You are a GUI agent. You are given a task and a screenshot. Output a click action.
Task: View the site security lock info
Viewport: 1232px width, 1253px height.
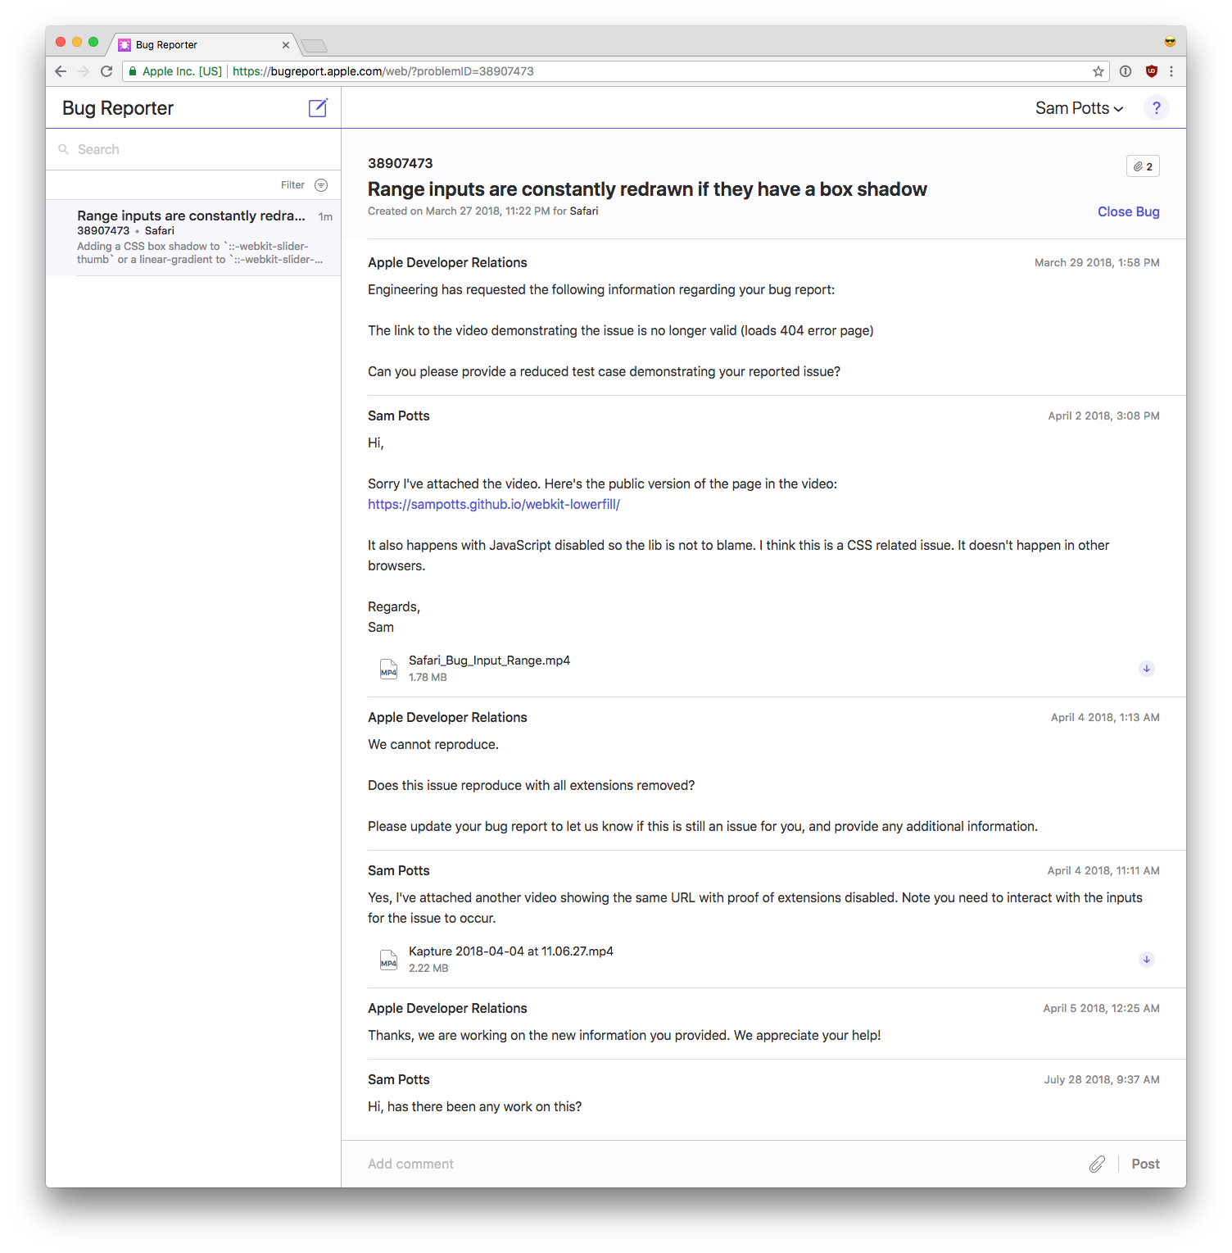click(x=133, y=71)
